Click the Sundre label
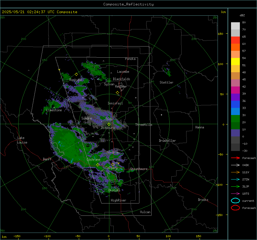The image size is (257, 240). tap(87, 118)
